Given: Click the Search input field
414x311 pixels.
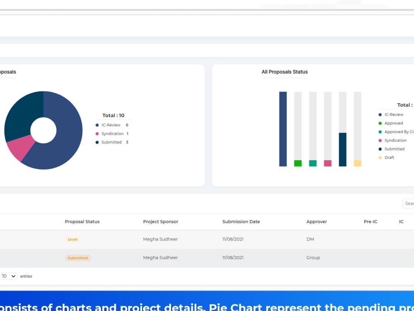Looking at the screenshot, I should point(409,203).
